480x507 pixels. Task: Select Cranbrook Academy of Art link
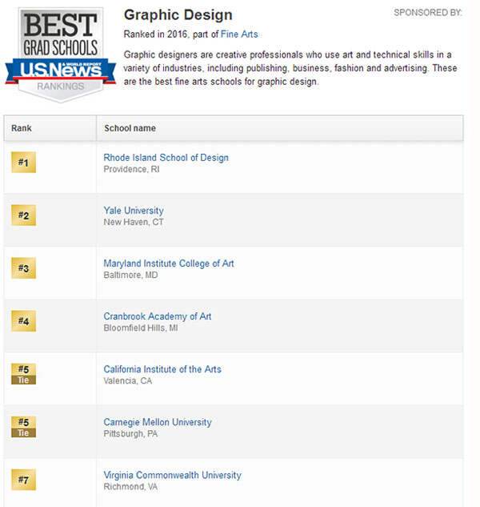click(158, 316)
